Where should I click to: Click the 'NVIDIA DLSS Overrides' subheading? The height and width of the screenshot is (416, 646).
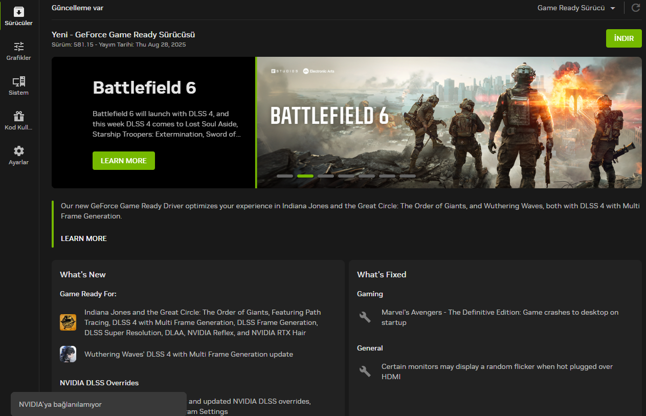point(99,383)
